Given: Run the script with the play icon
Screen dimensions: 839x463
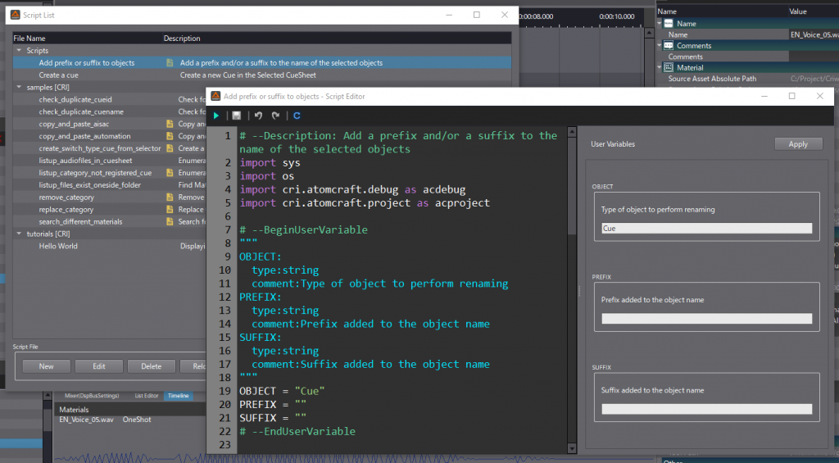Looking at the screenshot, I should (216, 116).
